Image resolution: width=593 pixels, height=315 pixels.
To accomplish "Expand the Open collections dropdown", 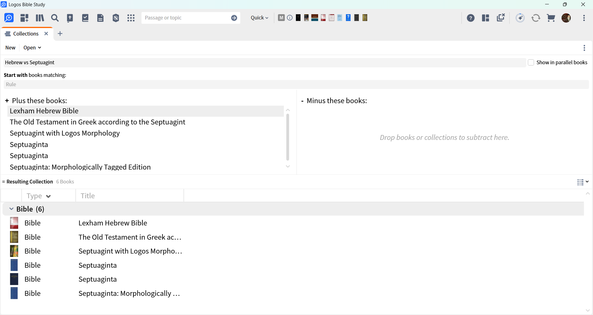I will [x=32, y=48].
